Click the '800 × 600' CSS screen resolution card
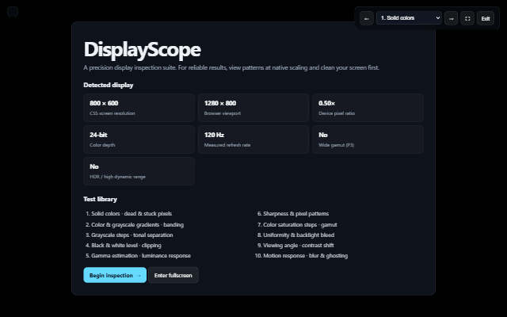 click(139, 108)
